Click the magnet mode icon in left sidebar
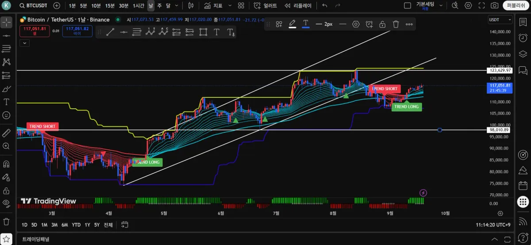This screenshot has width=531, height=245. coord(6,164)
